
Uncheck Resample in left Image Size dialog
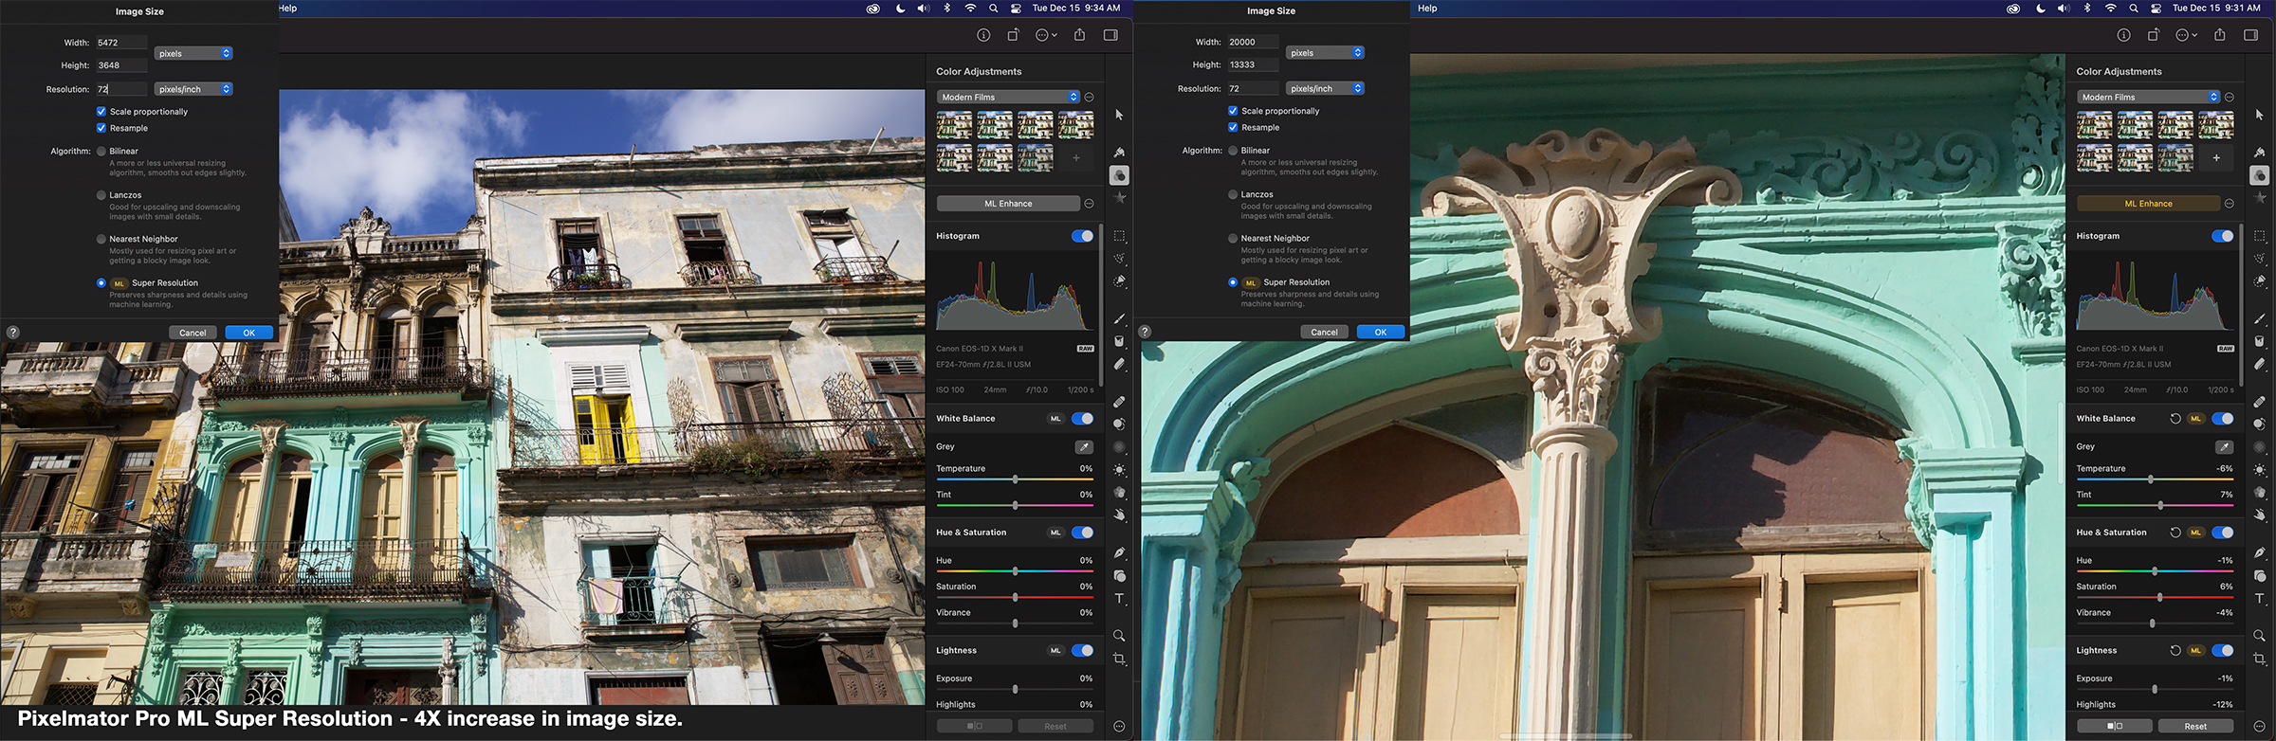[101, 128]
